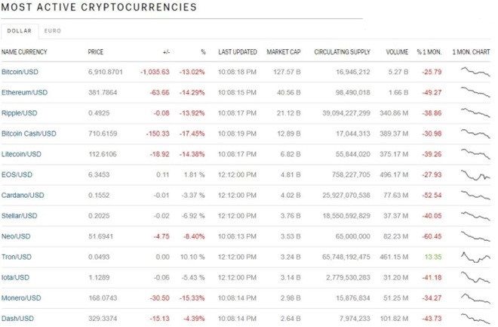The image size is (498, 327).
Task: Click the MARKET CAP column header
Action: click(283, 52)
